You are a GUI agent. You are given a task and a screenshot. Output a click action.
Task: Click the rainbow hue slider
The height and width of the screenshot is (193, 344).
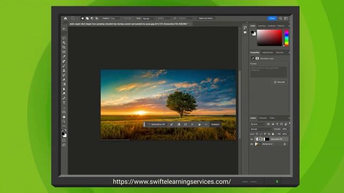pos(286,38)
